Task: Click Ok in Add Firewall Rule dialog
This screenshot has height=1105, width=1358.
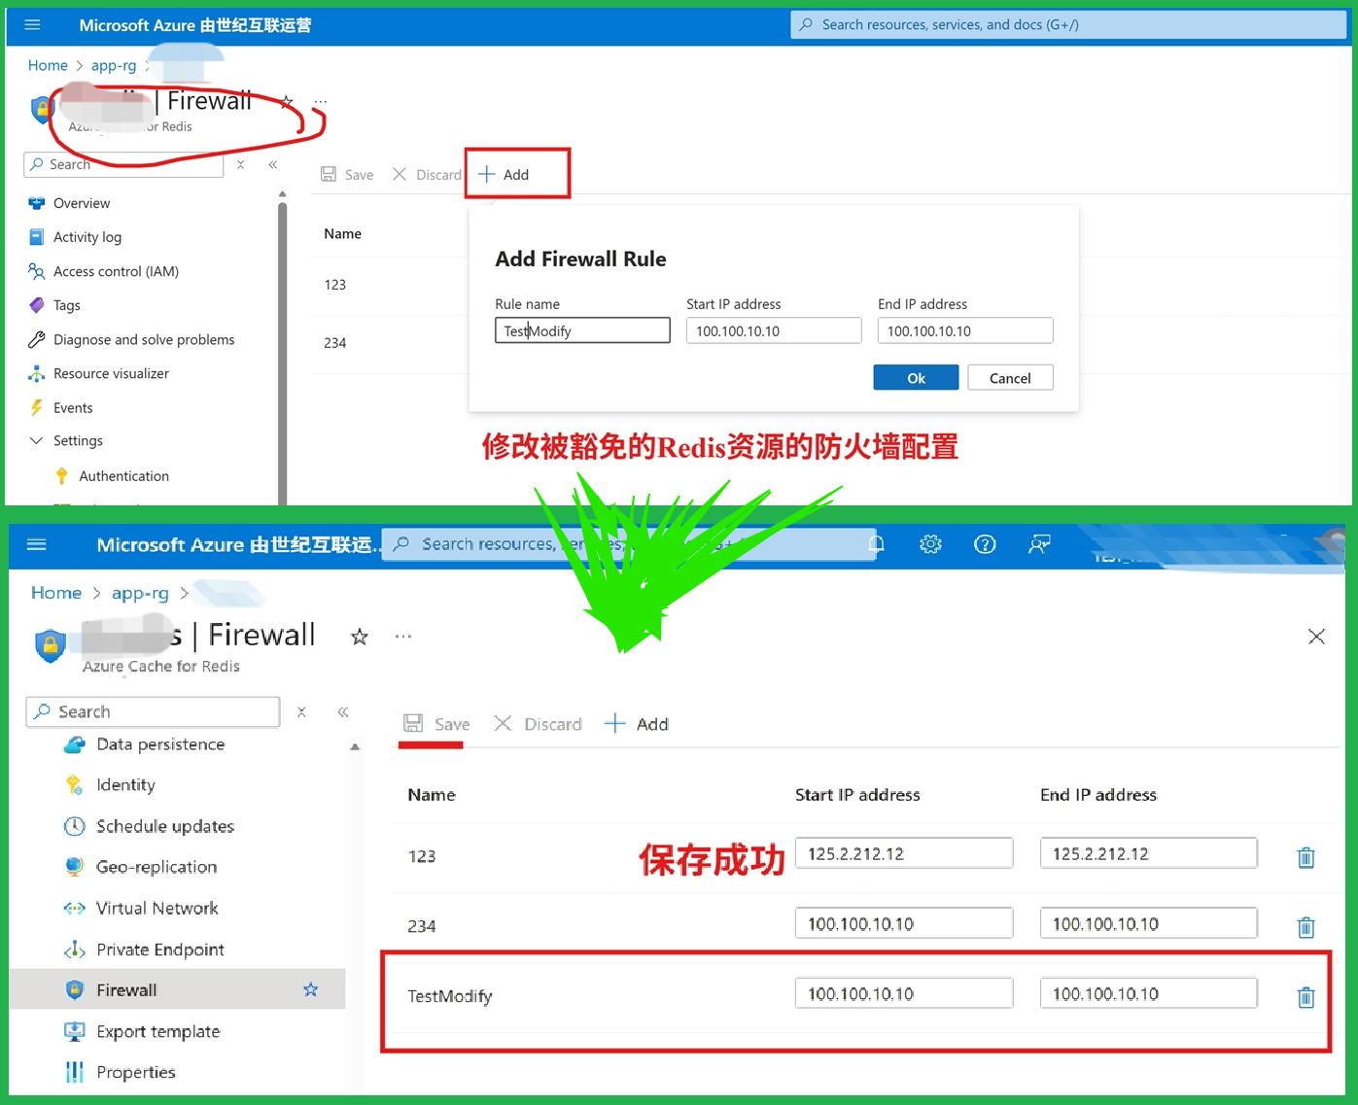Action: coord(915,378)
